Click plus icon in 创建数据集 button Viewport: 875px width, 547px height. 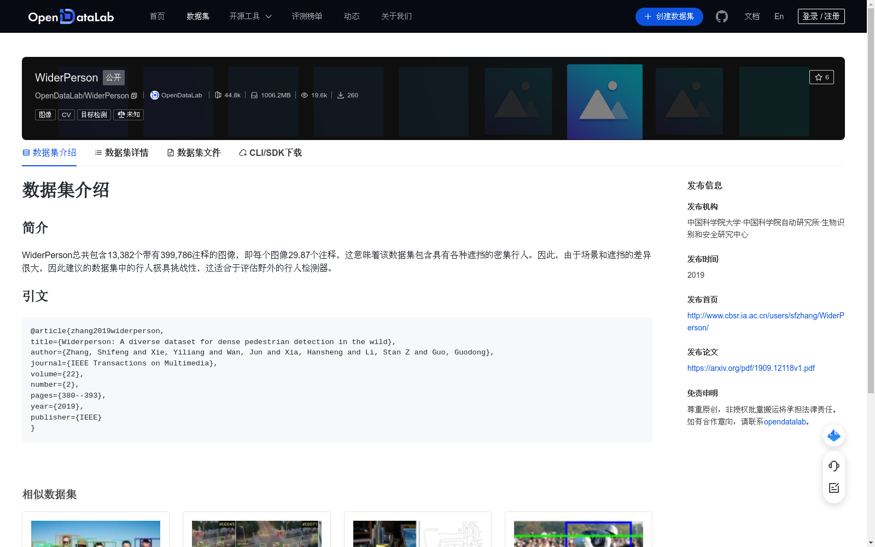648,16
